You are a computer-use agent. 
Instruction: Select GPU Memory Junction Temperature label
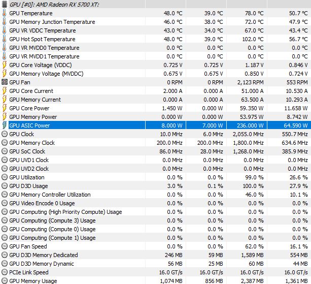52,22
